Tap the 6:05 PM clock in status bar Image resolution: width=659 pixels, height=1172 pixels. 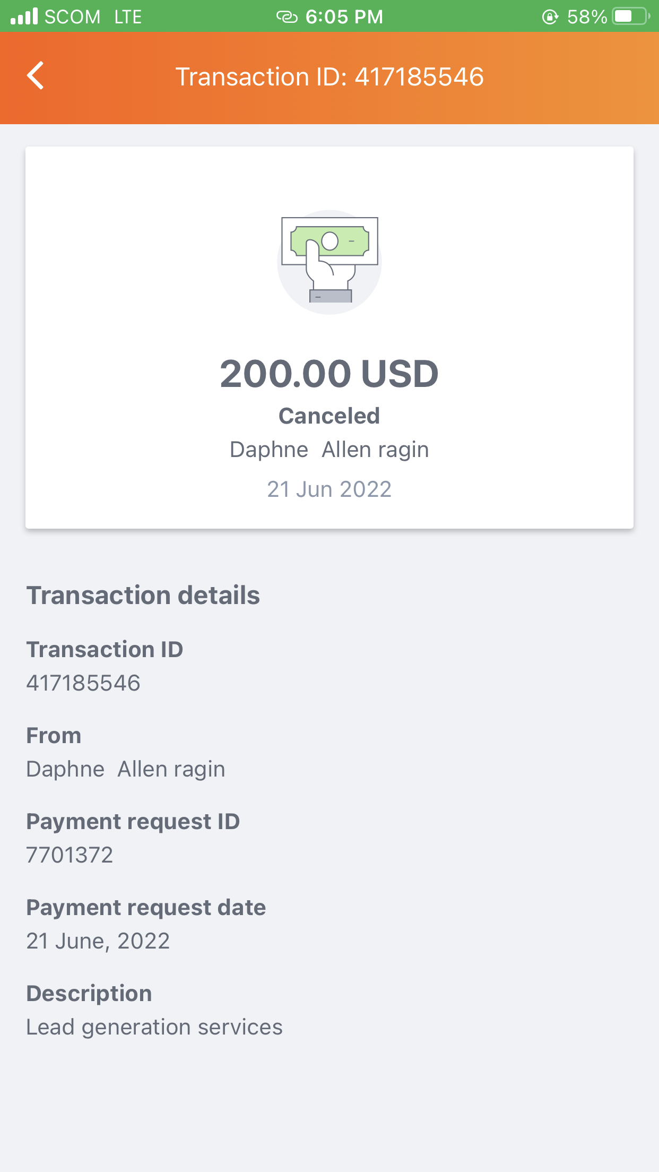(x=344, y=17)
